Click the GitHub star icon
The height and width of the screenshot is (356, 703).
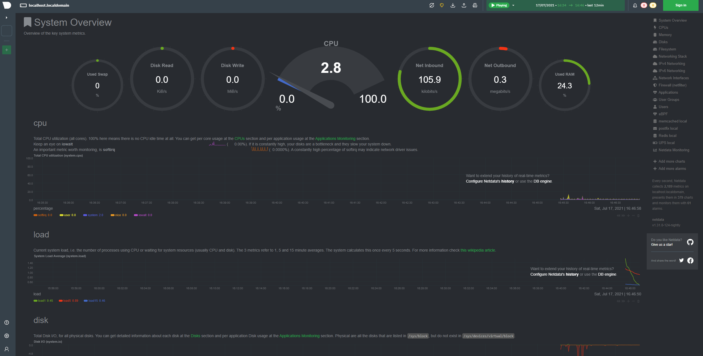click(x=690, y=242)
